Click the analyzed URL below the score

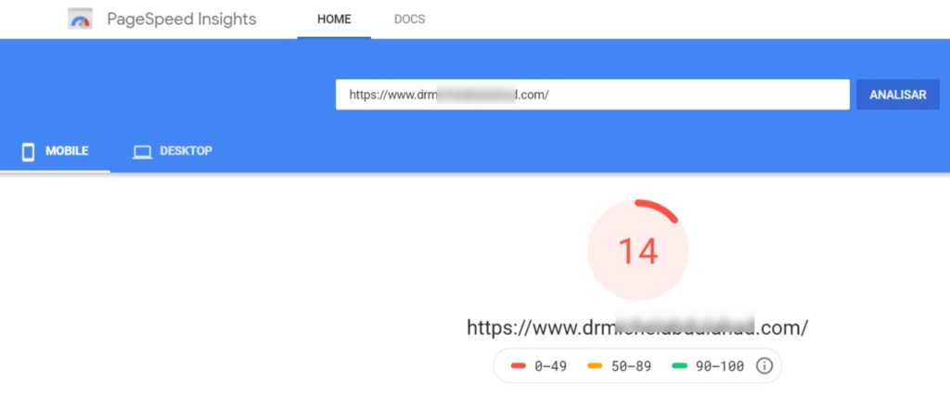637,327
